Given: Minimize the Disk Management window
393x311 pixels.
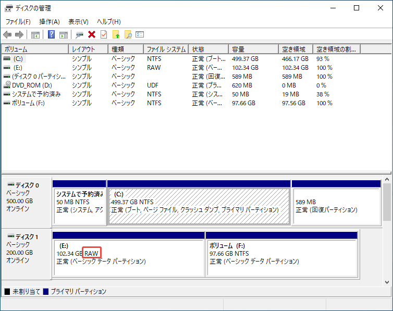Looking at the screenshot, I should coord(333,8).
